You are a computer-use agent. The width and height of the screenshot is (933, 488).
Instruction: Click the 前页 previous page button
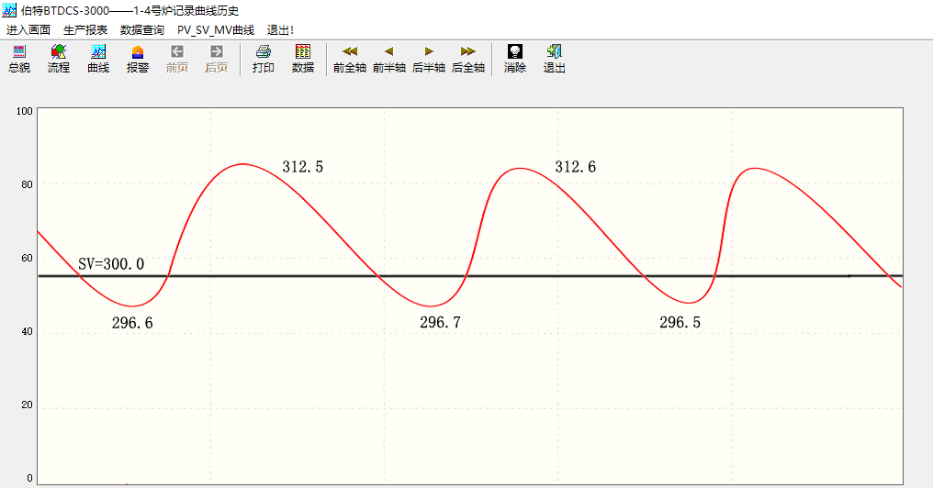click(x=177, y=59)
